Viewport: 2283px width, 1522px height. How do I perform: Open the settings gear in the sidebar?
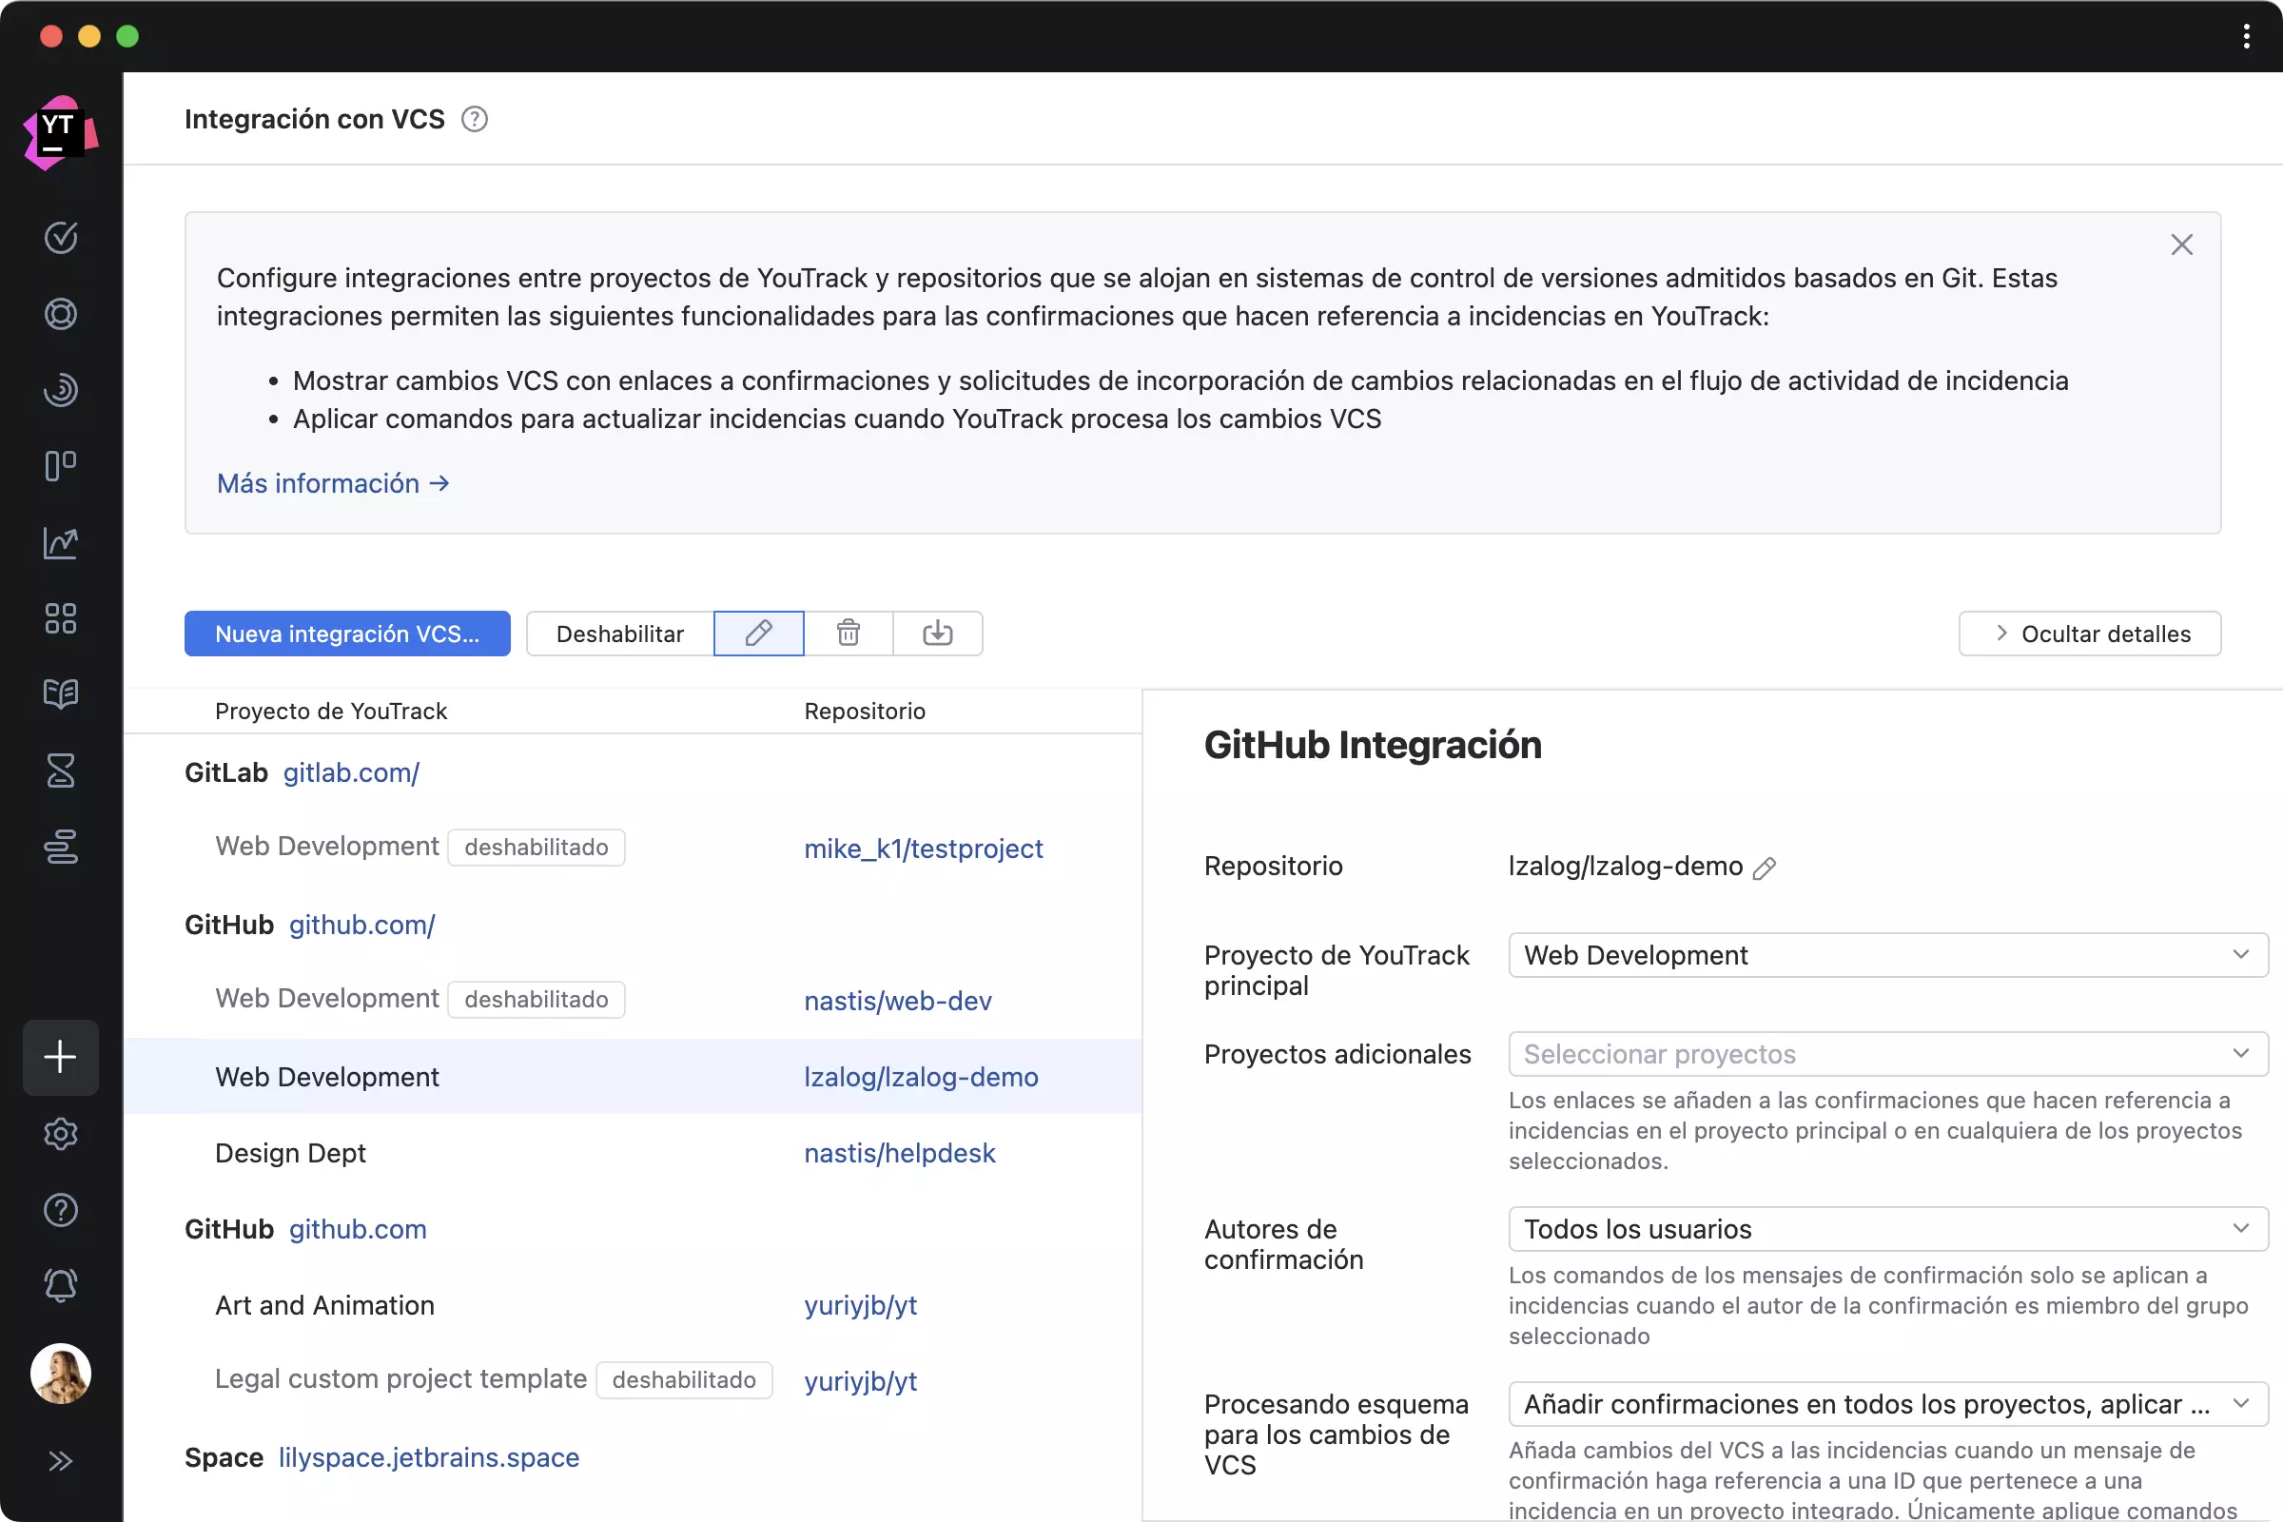pos(60,1134)
